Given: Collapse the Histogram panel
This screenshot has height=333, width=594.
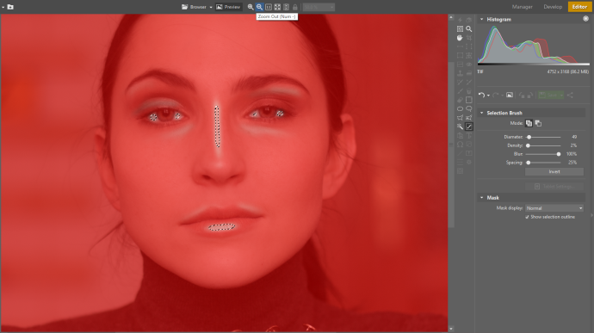Looking at the screenshot, I should point(481,19).
